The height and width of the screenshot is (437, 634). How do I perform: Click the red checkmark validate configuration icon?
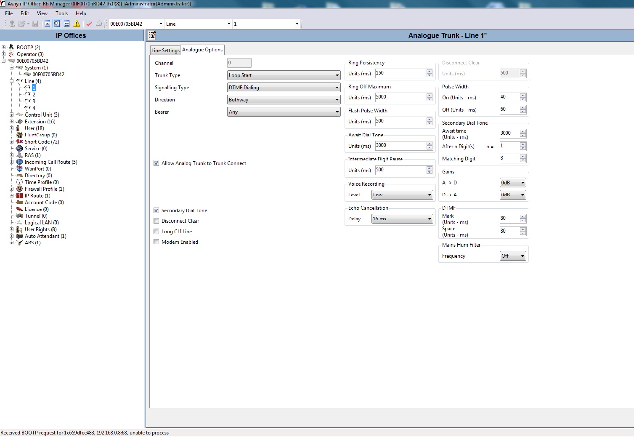pos(89,24)
